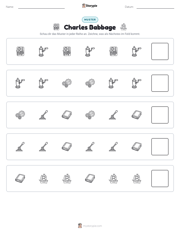Click the Storypie logo at the top
This screenshot has width=180, height=233.
point(89,6)
